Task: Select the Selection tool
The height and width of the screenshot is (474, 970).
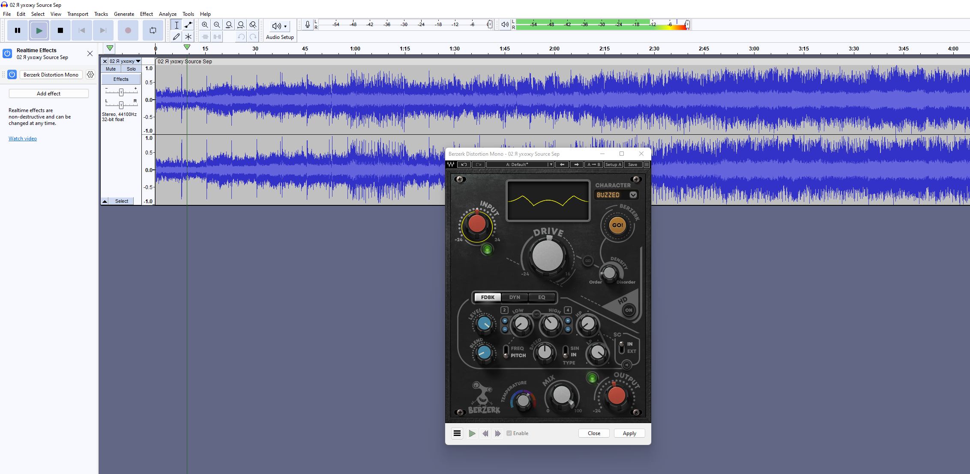Action: pyautogui.click(x=176, y=24)
